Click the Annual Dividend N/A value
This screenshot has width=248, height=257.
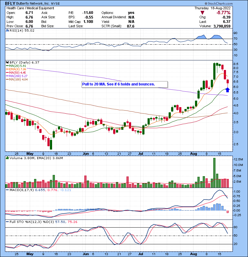(131, 17)
